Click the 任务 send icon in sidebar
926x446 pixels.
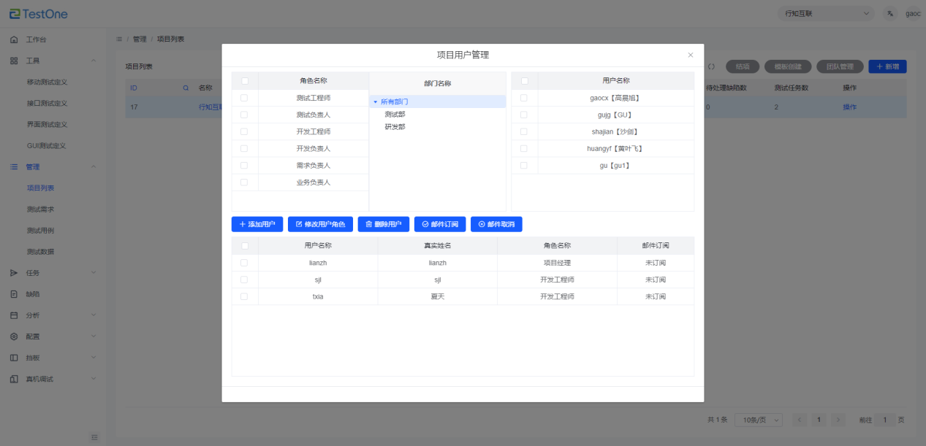[14, 273]
